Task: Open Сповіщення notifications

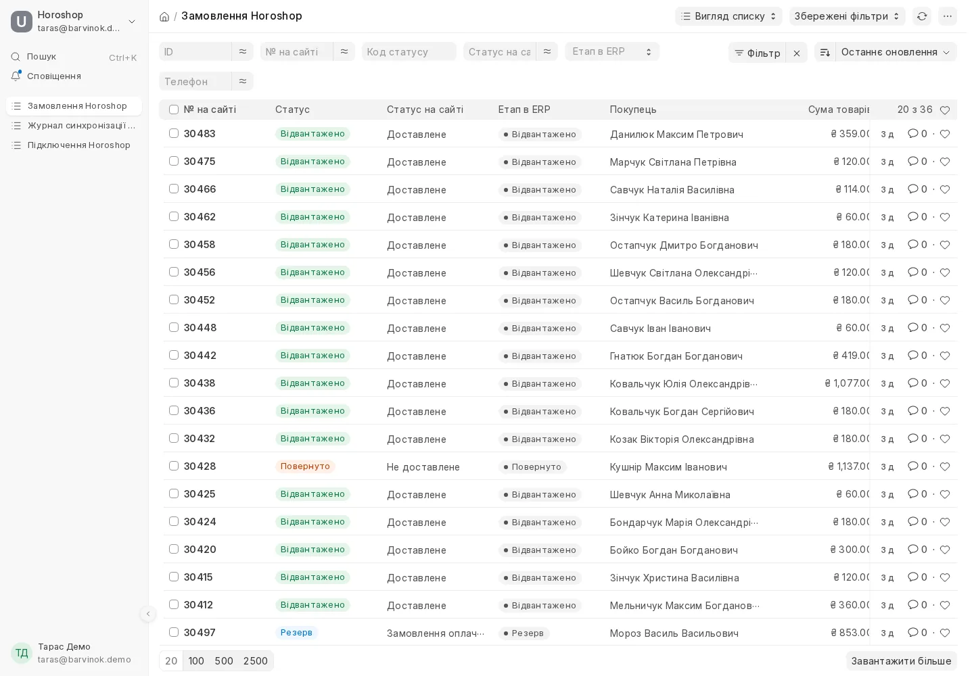Action: click(74, 76)
